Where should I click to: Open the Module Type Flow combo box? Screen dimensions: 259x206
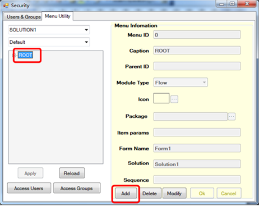click(181, 83)
